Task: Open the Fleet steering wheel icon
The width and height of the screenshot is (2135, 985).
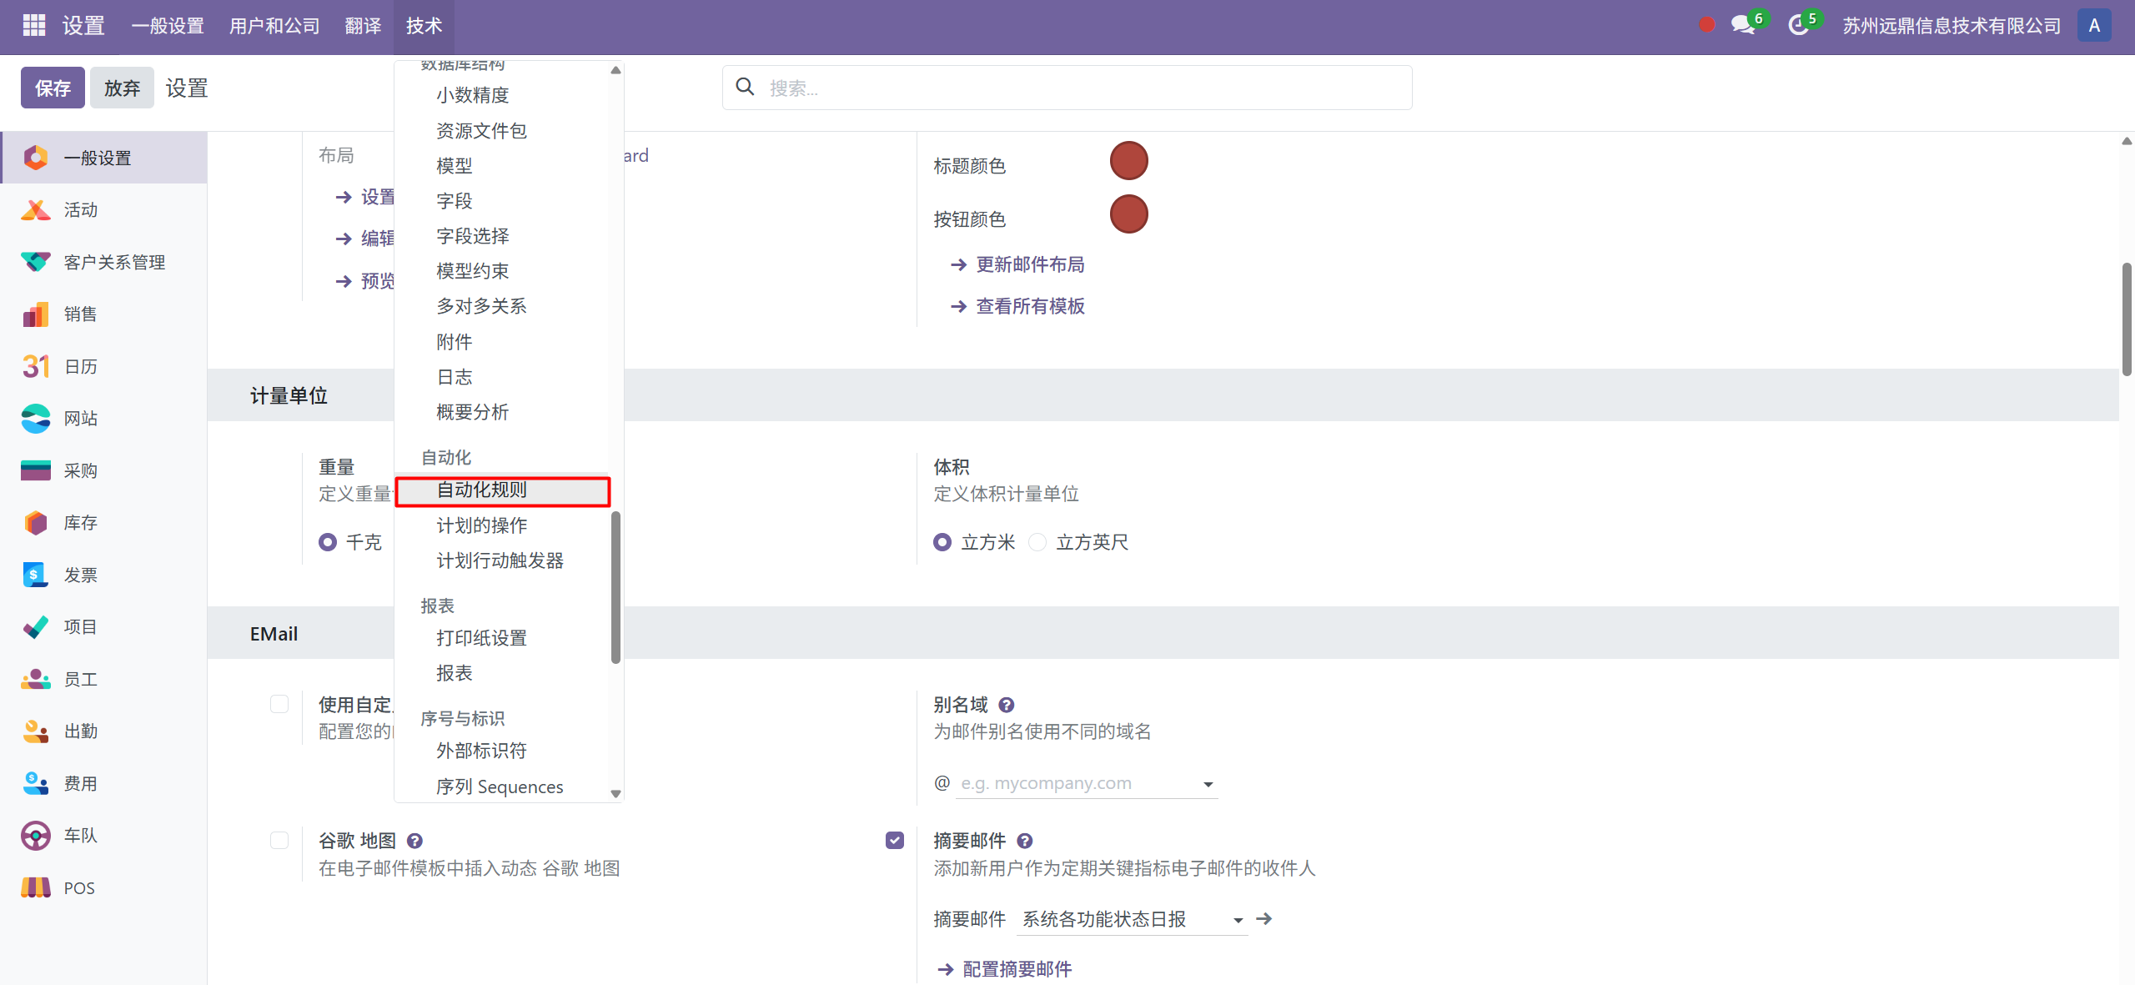Action: (35, 836)
